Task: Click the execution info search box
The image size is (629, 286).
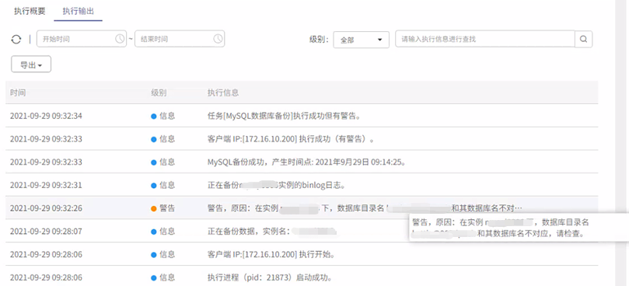Action: point(485,39)
